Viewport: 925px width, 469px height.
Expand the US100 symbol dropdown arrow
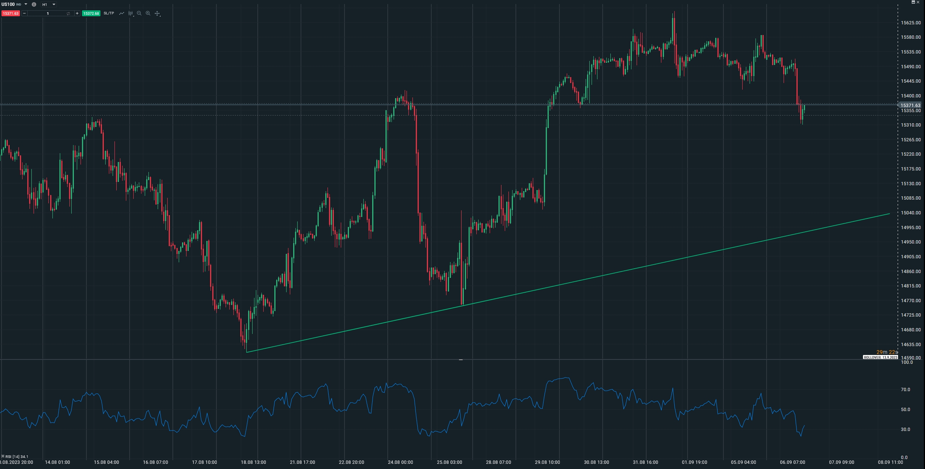[26, 4]
